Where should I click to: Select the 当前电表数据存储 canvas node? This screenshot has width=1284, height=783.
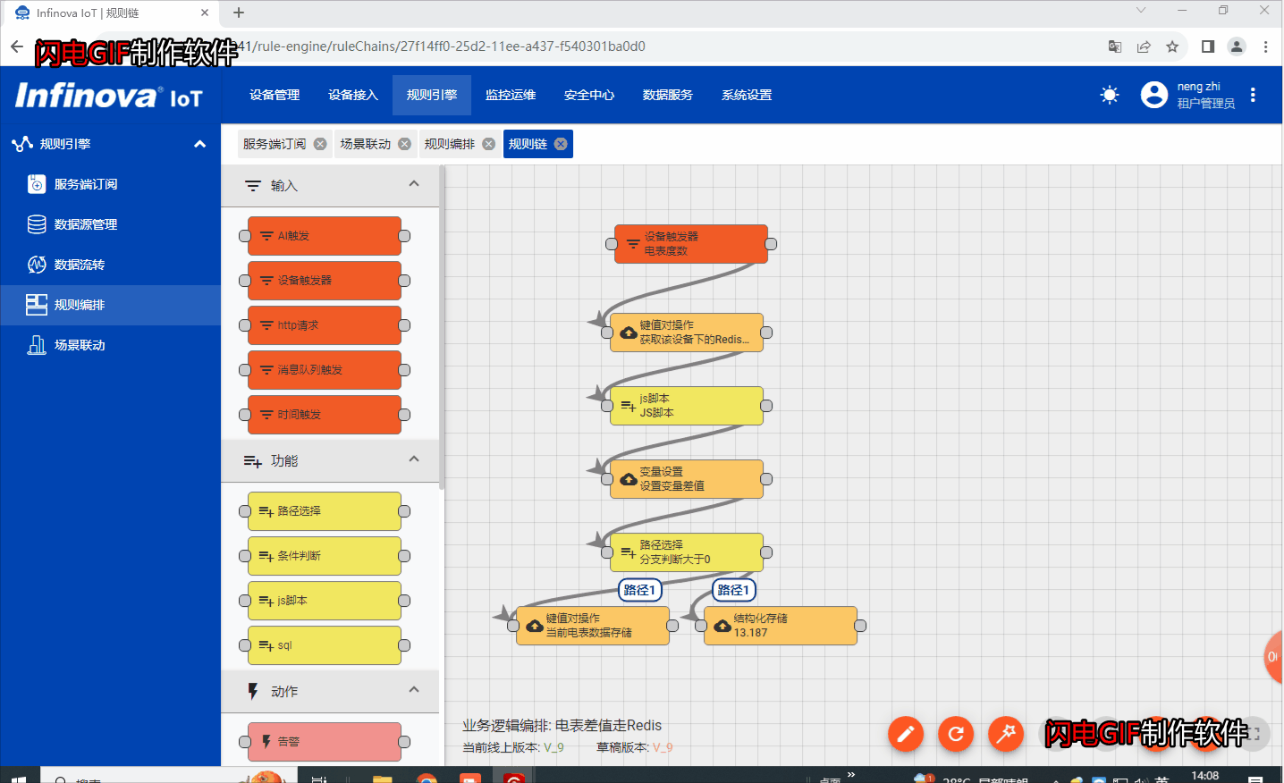pyautogui.click(x=593, y=626)
